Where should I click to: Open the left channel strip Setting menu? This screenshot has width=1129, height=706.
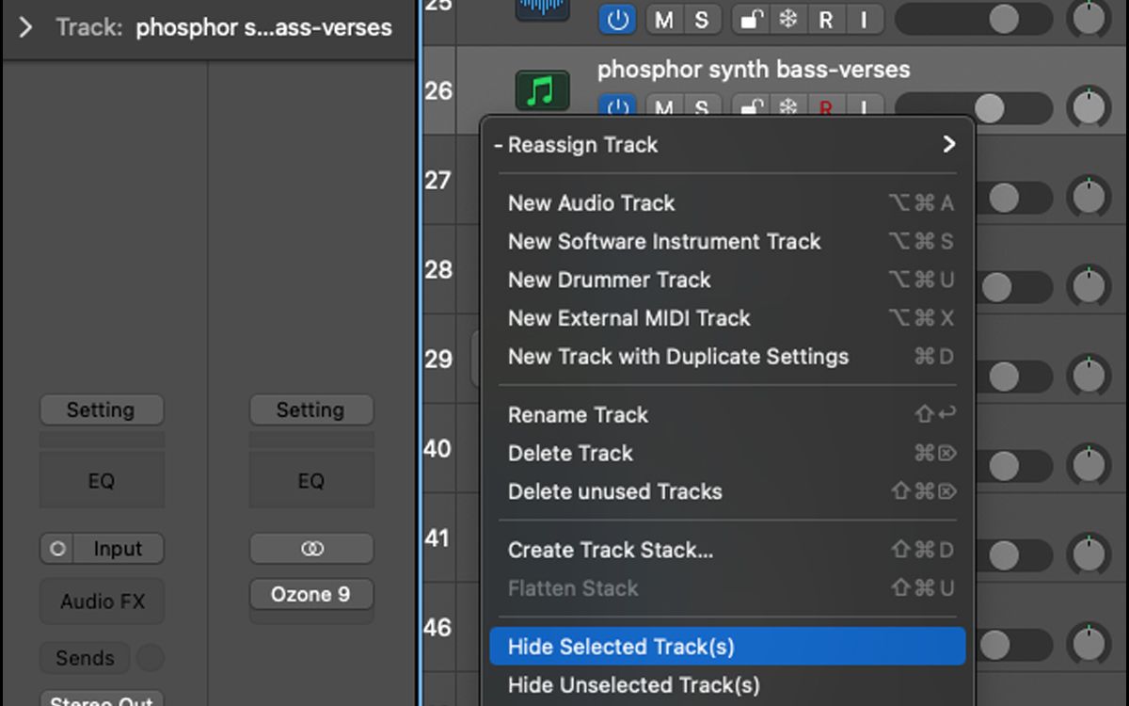point(101,410)
